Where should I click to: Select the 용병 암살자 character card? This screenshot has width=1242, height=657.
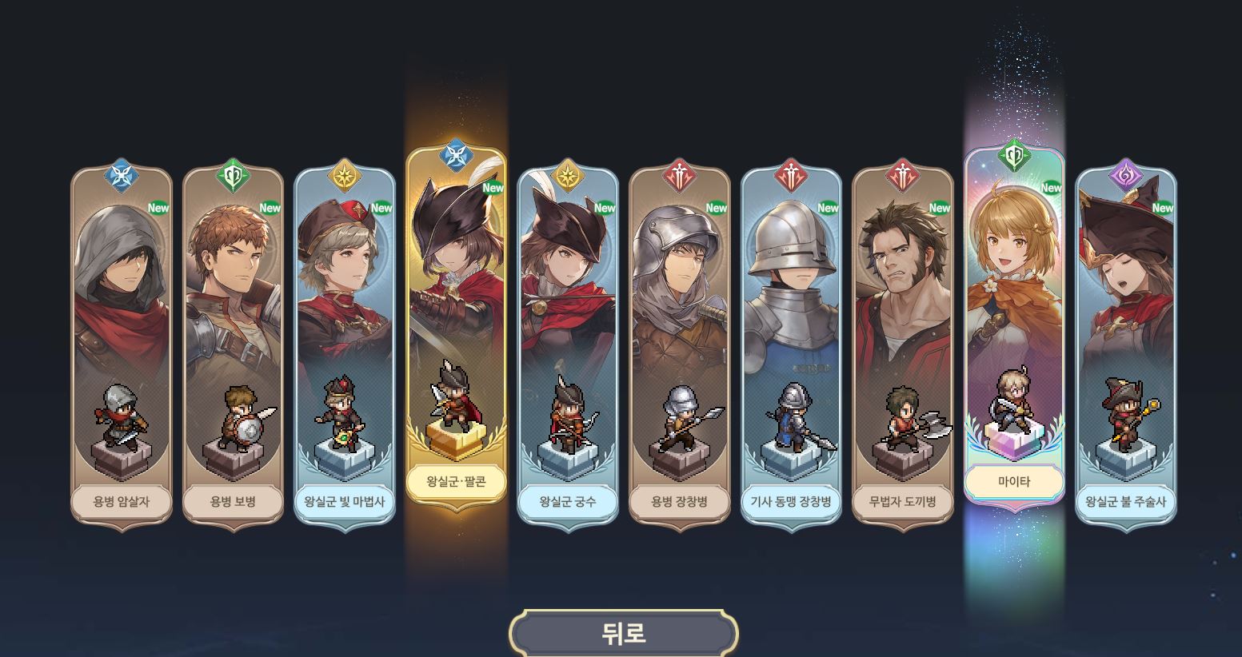click(x=121, y=345)
